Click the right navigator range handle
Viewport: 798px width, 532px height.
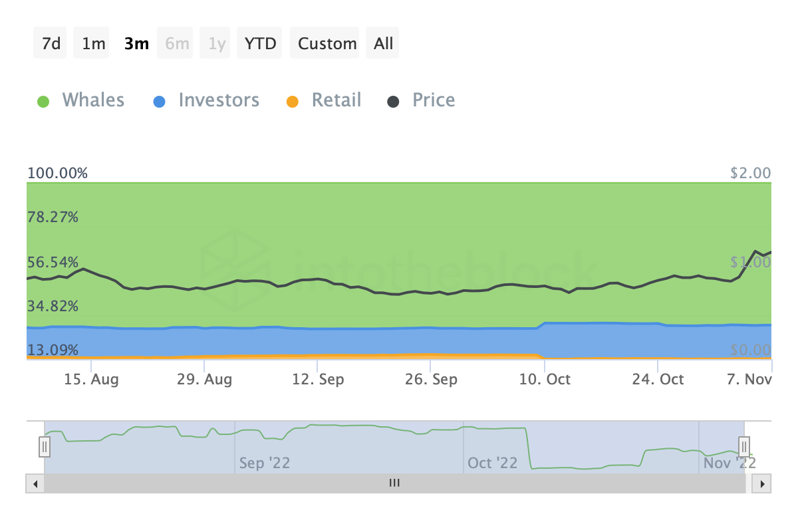point(744,446)
